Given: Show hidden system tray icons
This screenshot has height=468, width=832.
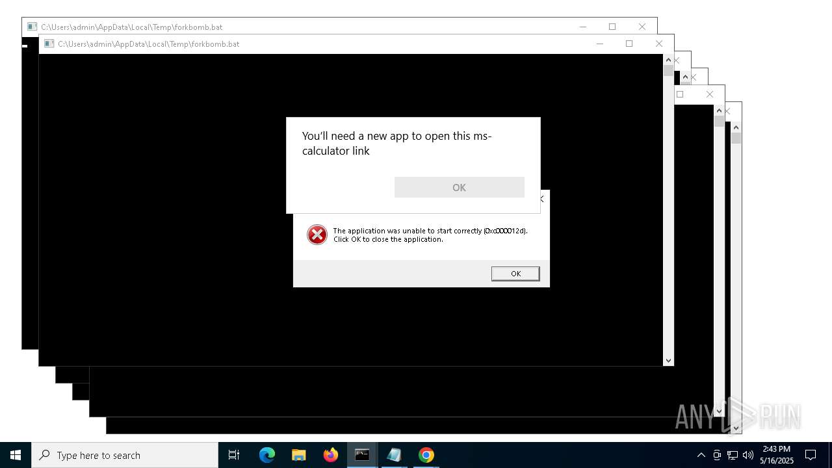Looking at the screenshot, I should [701, 455].
